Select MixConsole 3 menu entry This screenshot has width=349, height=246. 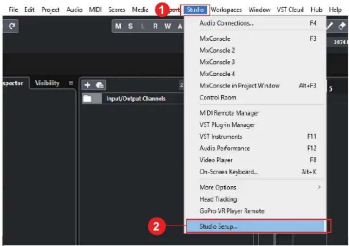[x=255, y=62]
